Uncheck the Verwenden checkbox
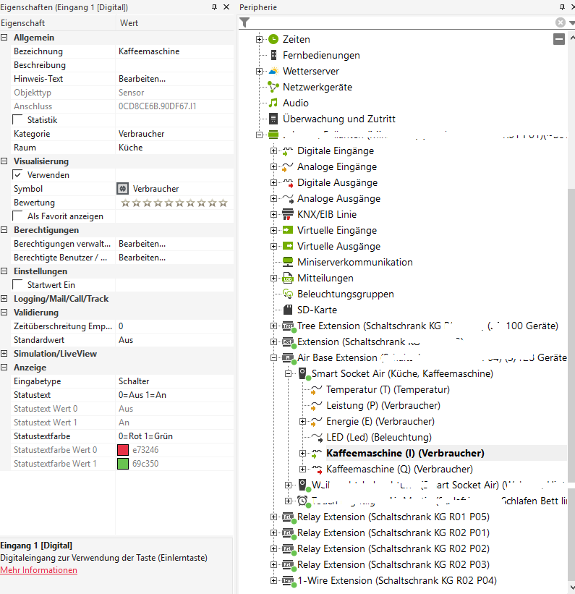The height and width of the screenshot is (594, 575). (x=17, y=174)
